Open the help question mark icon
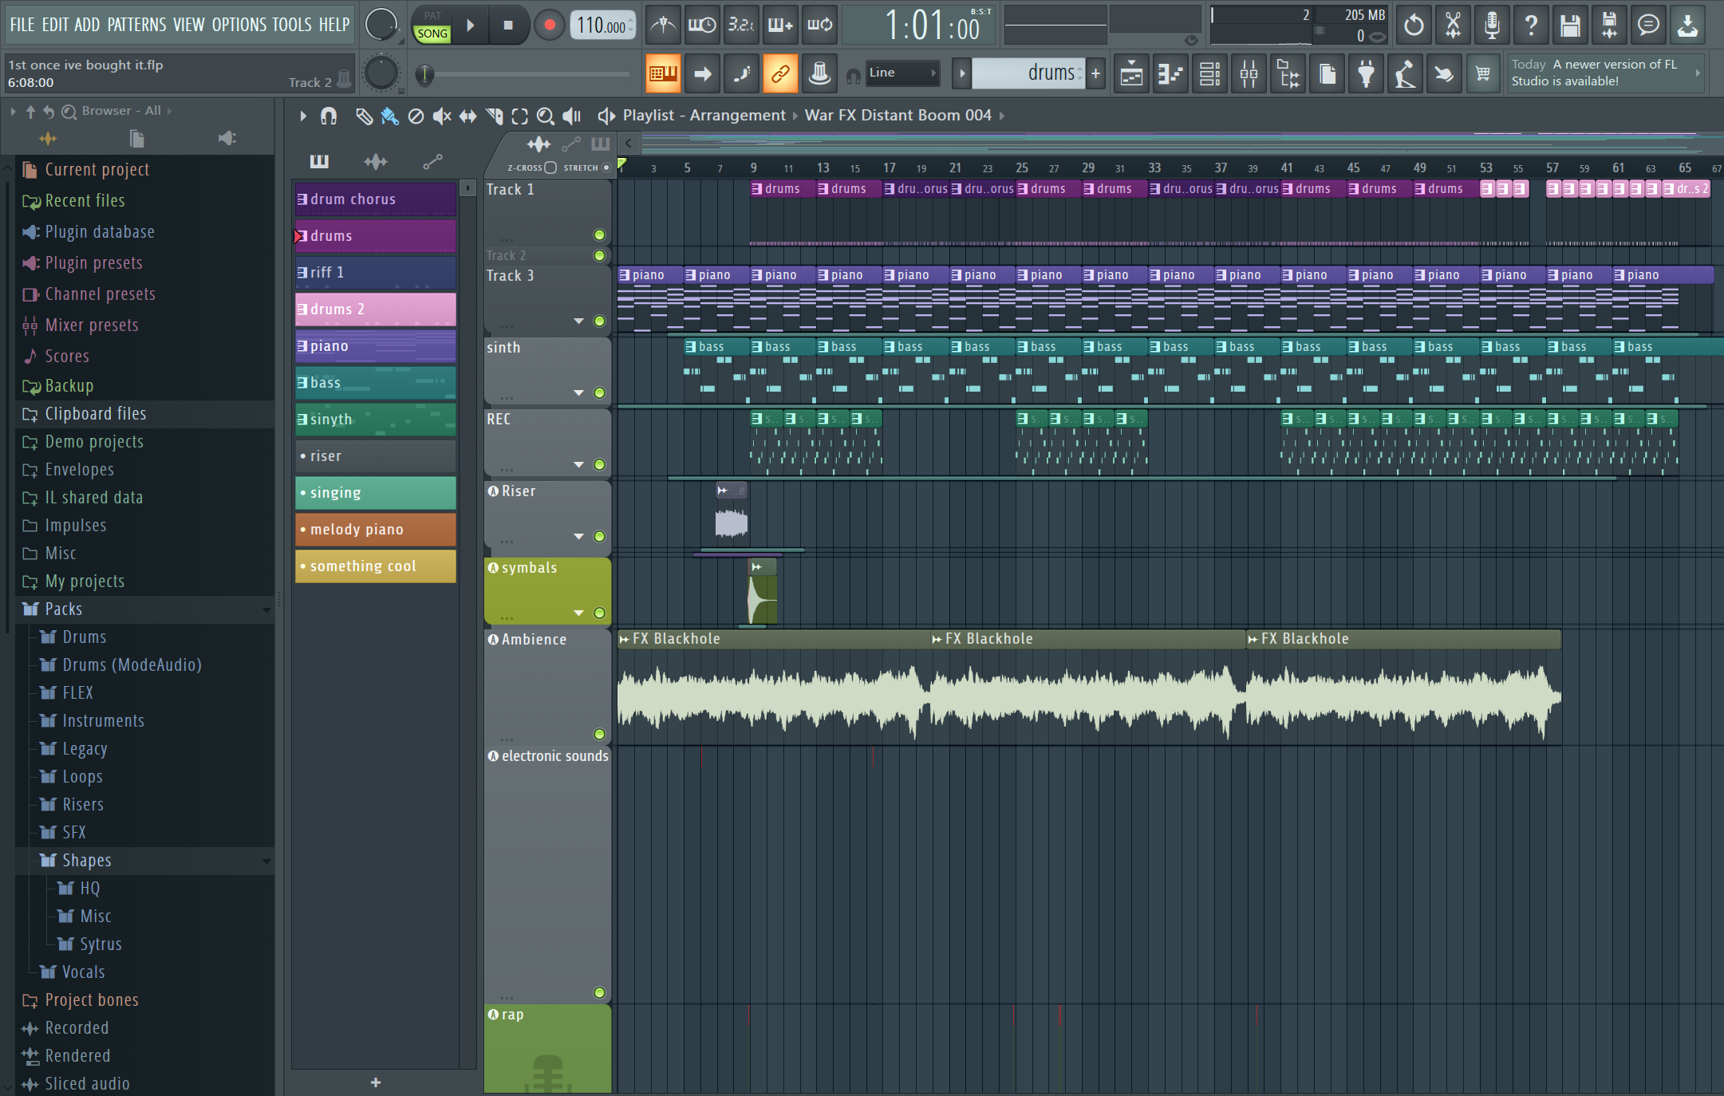 tap(1531, 26)
